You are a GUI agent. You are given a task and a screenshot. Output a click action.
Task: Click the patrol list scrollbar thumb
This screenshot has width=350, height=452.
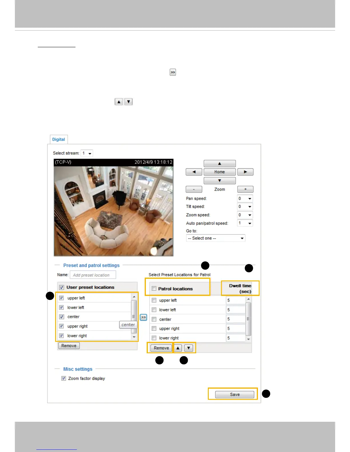pos(248,319)
